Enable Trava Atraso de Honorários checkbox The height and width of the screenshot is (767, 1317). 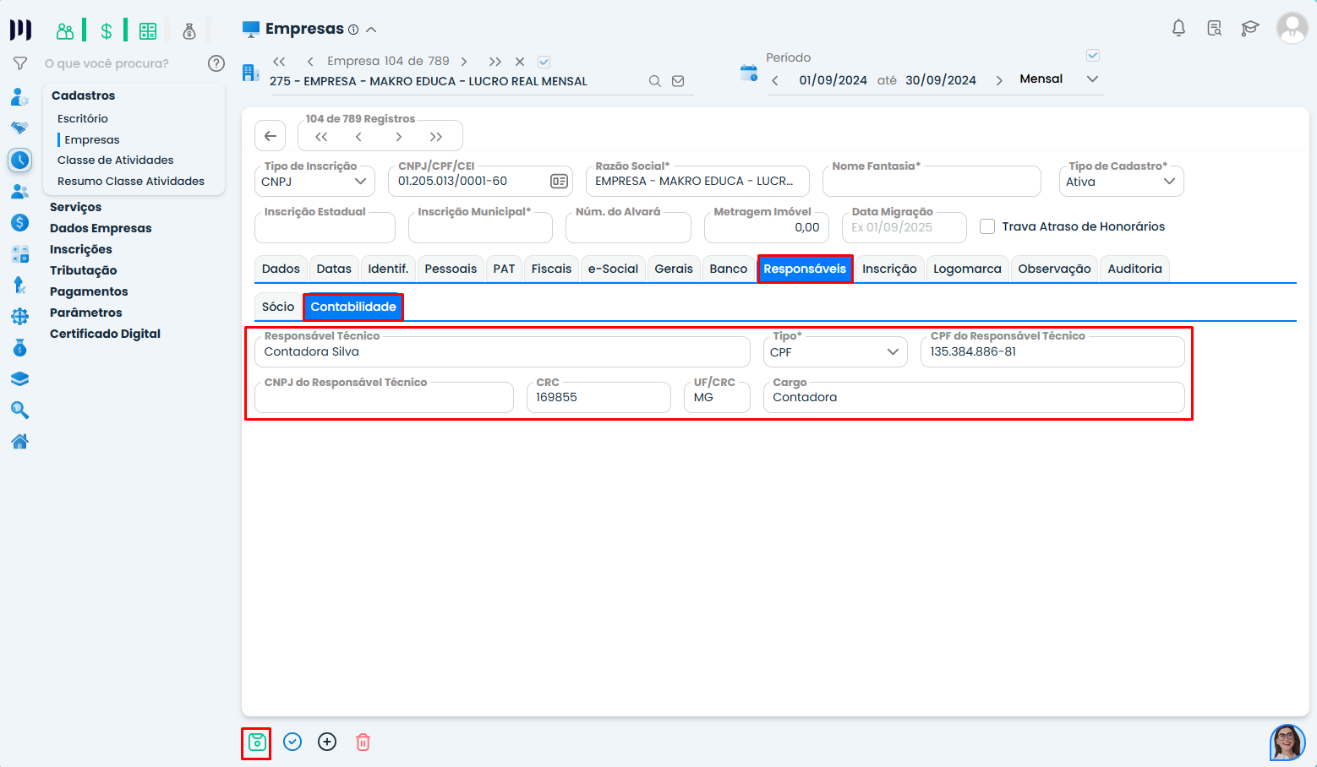(x=987, y=226)
